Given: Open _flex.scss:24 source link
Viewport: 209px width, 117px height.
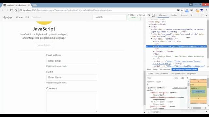Looking at the screenshot, I should pos(180,88).
